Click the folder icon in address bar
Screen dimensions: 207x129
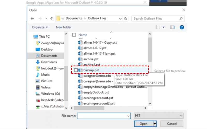(x=58, y=18)
